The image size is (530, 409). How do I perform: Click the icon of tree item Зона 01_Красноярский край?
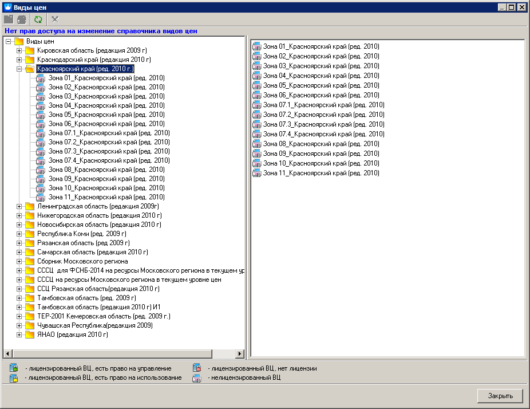41,78
